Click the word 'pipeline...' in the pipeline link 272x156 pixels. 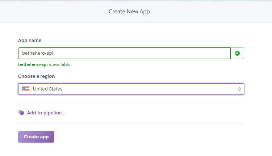pos(54,113)
